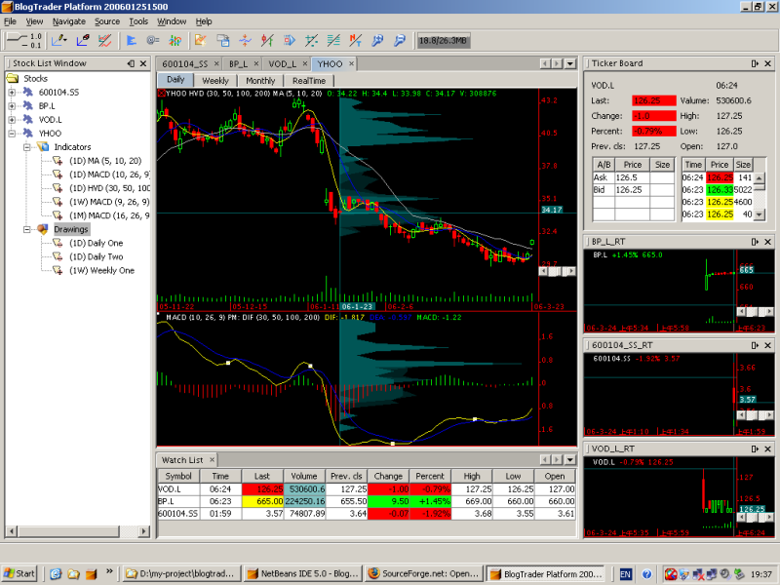Click the blue flag bars toolbar icon

point(132,40)
